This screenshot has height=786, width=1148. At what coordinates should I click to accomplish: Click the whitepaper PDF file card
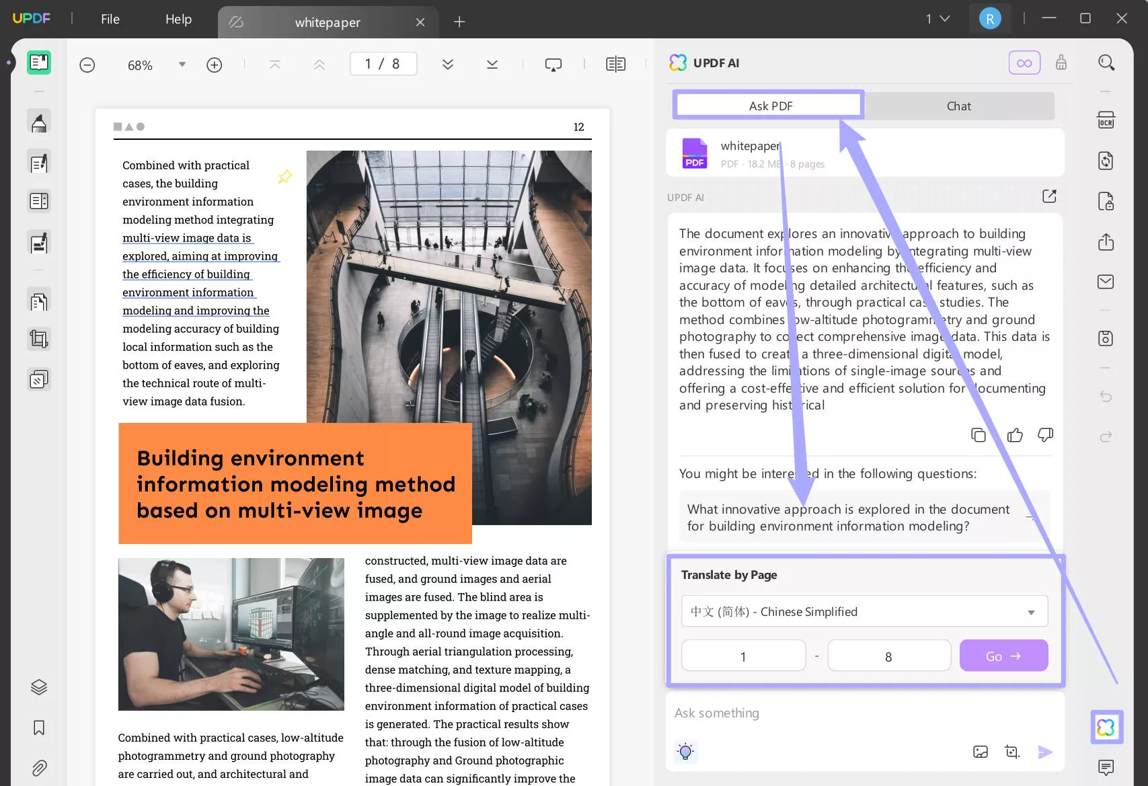pyautogui.click(x=864, y=153)
